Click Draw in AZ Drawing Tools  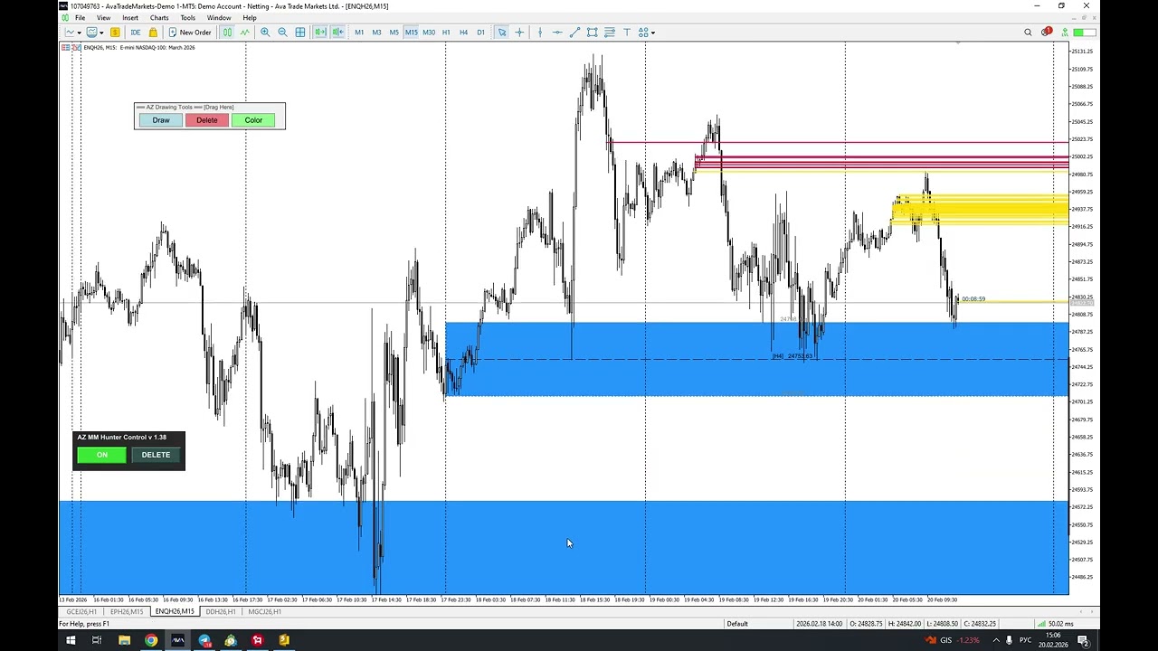click(161, 120)
